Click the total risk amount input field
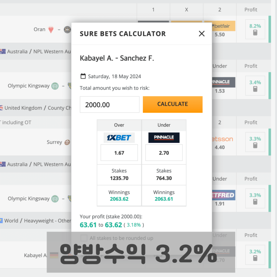The image size is (277, 277). click(x=110, y=104)
